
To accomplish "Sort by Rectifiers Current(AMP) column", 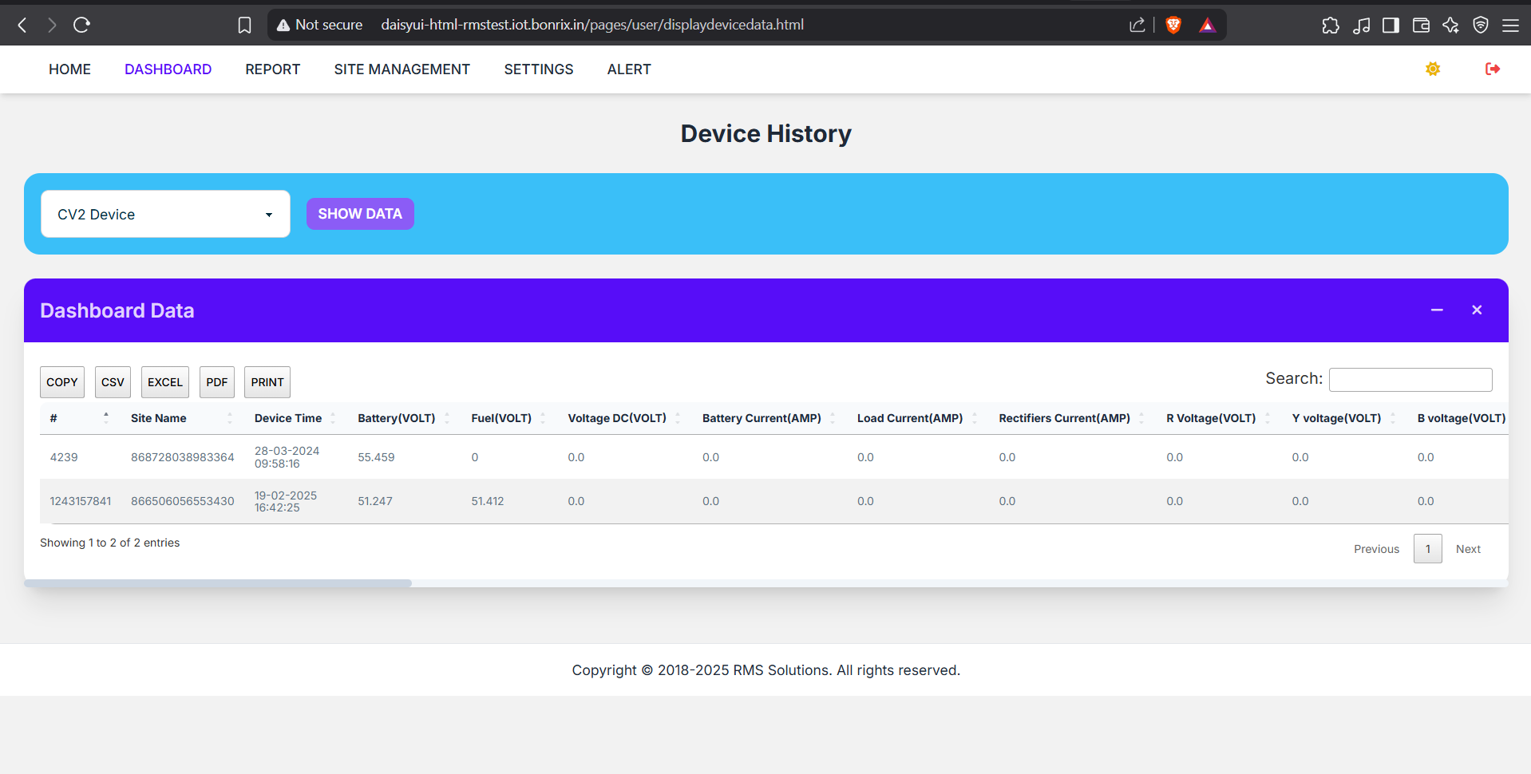I will pos(1072,418).
